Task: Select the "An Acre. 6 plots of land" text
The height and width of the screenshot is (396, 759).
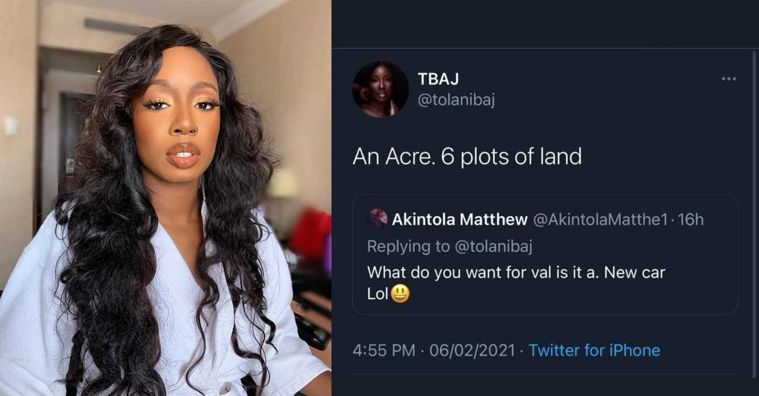Action: coord(467,157)
